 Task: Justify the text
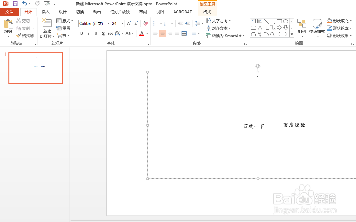coord(177,33)
